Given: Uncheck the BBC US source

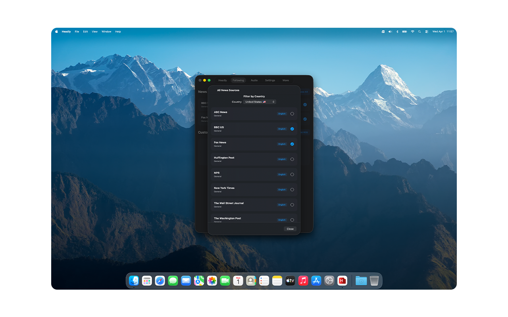Looking at the screenshot, I should tap(292, 129).
